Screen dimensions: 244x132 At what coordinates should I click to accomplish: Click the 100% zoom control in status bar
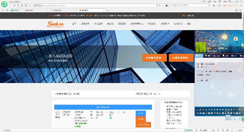[239, 130]
